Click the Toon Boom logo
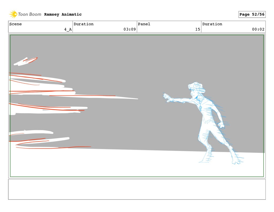The height and width of the screenshot is (212, 274). pos(25,14)
